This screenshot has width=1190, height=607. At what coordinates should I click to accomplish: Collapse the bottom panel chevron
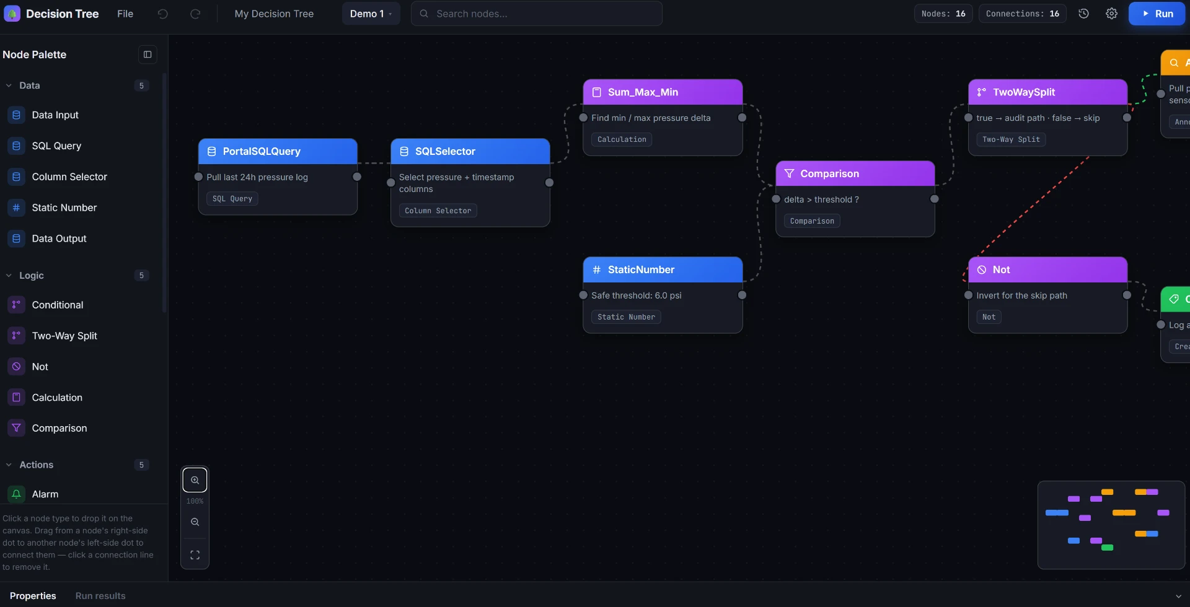click(1178, 596)
